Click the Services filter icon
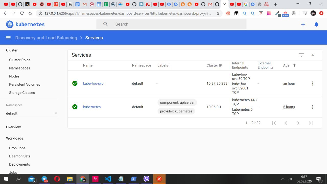Screen dimensions: 327x184 pos(301,55)
